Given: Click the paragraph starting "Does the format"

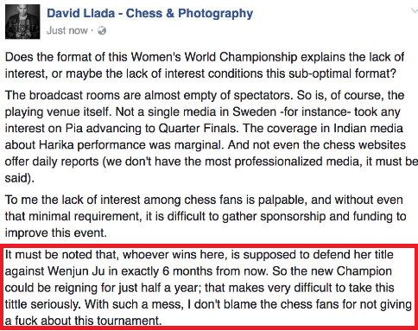Looking at the screenshot, I should pos(205,66).
